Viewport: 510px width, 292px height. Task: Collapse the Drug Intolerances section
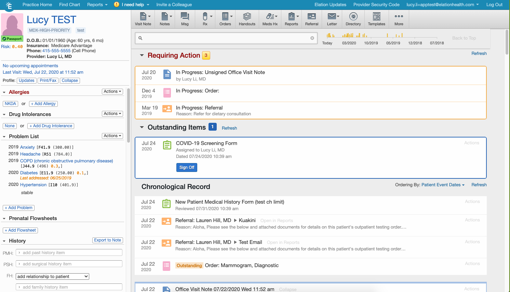(4, 115)
